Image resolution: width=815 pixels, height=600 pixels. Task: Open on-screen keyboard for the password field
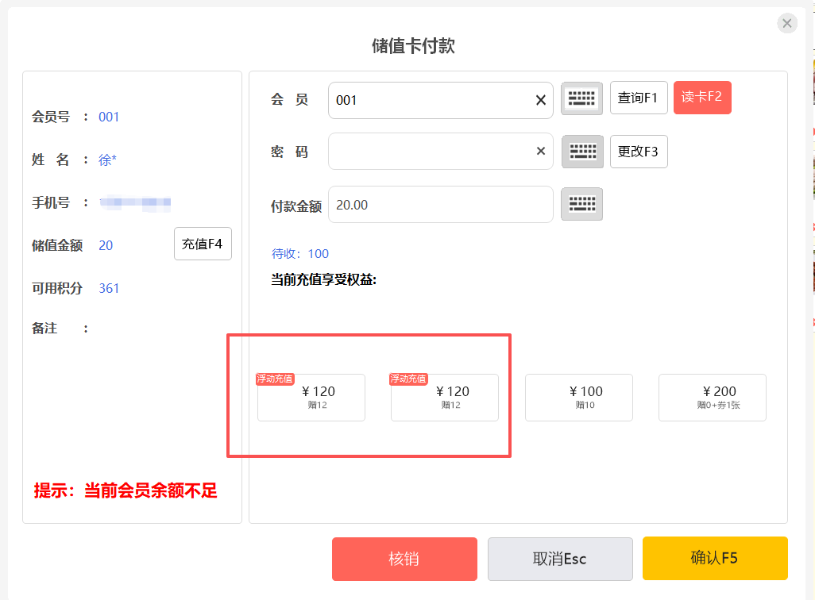tap(582, 152)
